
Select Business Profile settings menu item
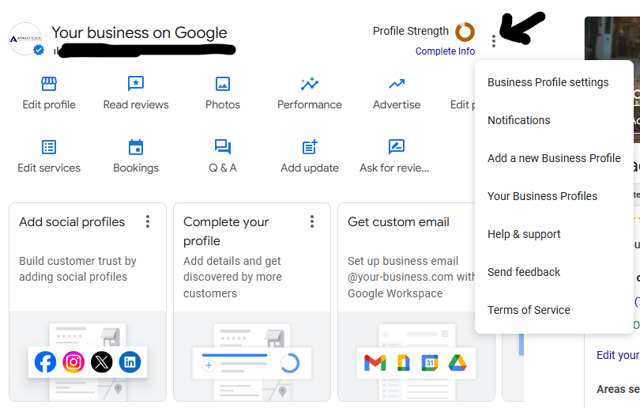tap(548, 82)
